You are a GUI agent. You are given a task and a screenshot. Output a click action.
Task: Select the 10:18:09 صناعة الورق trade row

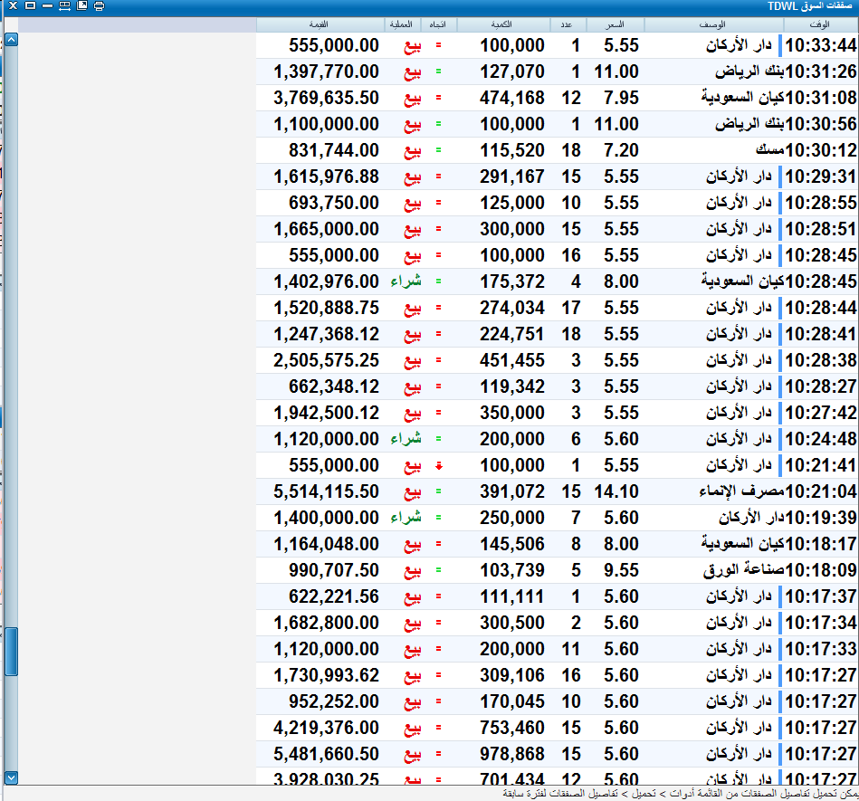pyautogui.click(x=557, y=571)
